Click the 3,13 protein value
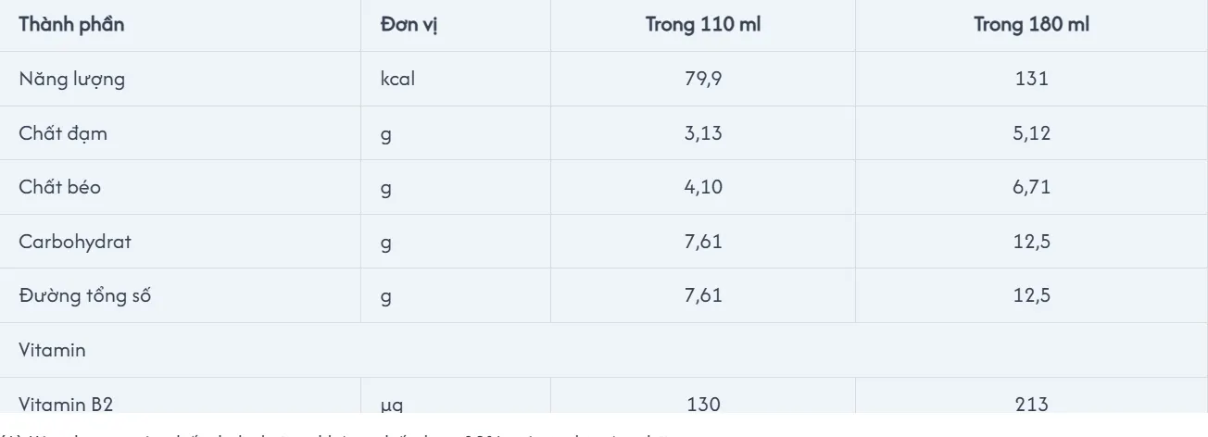This screenshot has width=1208, height=437. click(x=703, y=133)
